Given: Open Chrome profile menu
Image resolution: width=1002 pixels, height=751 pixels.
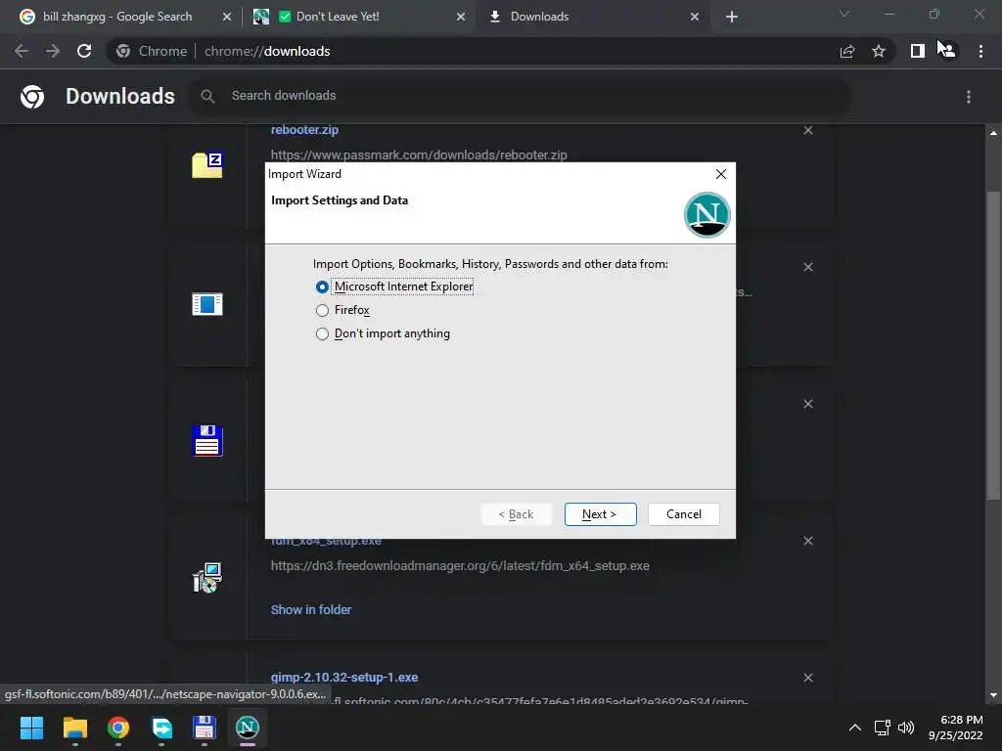Looking at the screenshot, I should (947, 51).
